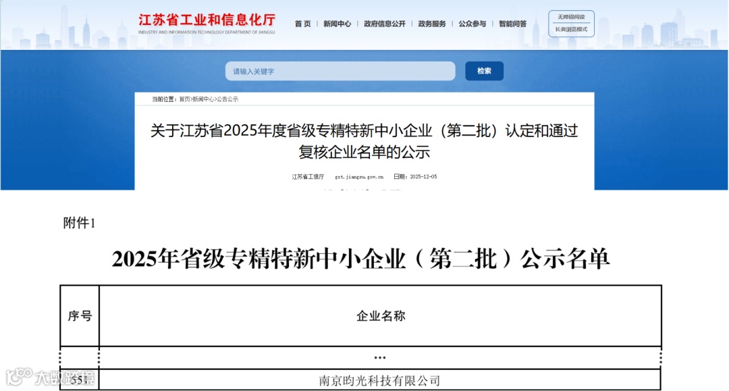Viewport: 729px width, 391px height.
Task: Open the 智能问答 smart Q&A page
Action: pyautogui.click(x=514, y=22)
